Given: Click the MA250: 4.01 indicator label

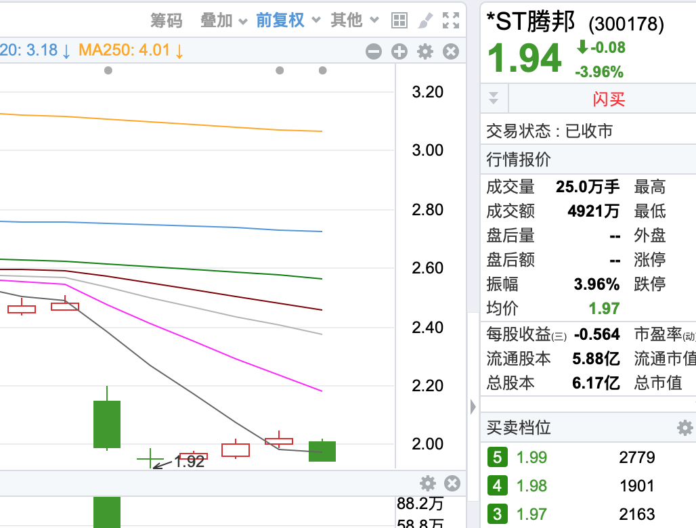Looking at the screenshot, I should tap(131, 50).
